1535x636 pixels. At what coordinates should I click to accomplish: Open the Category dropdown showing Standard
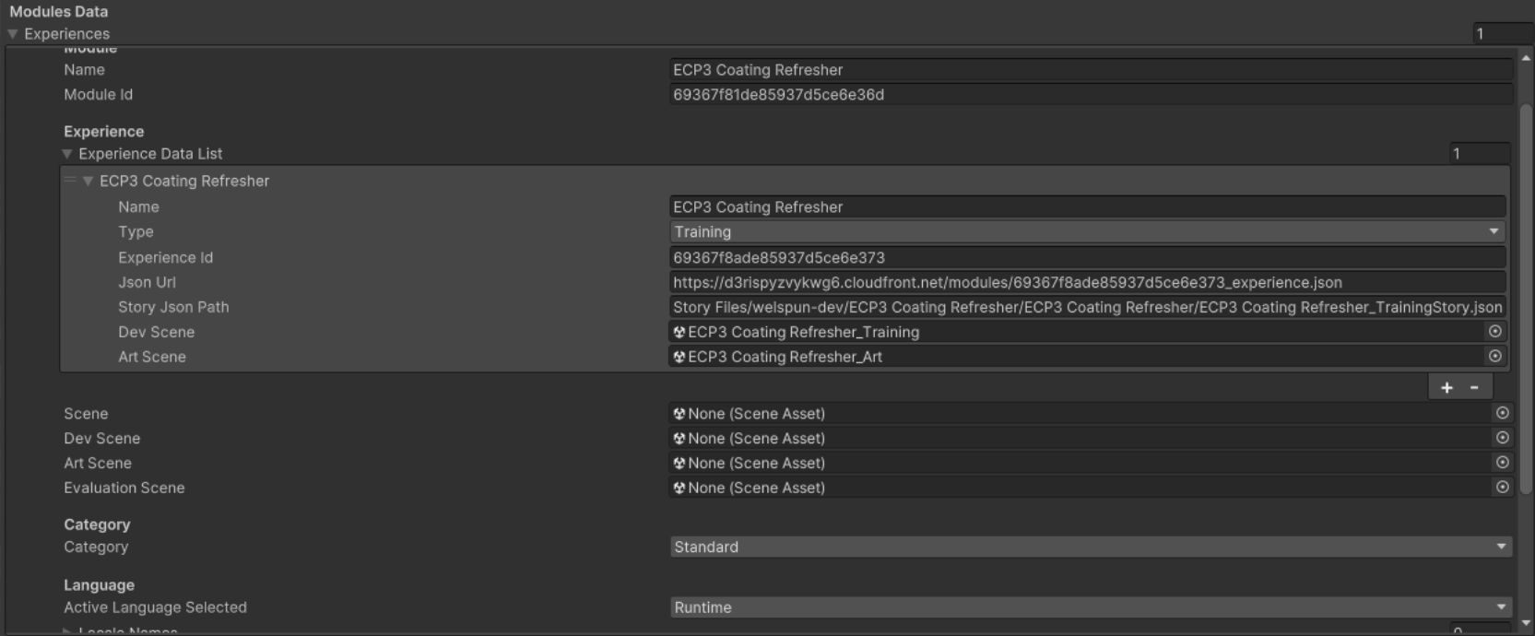(x=1091, y=548)
